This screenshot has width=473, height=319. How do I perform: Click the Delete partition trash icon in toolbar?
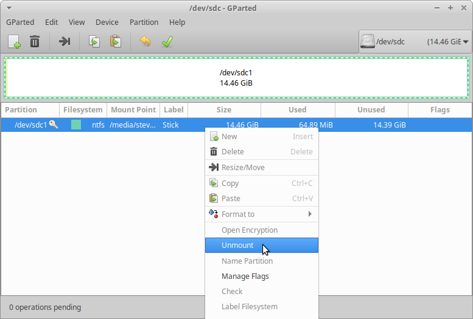click(35, 41)
